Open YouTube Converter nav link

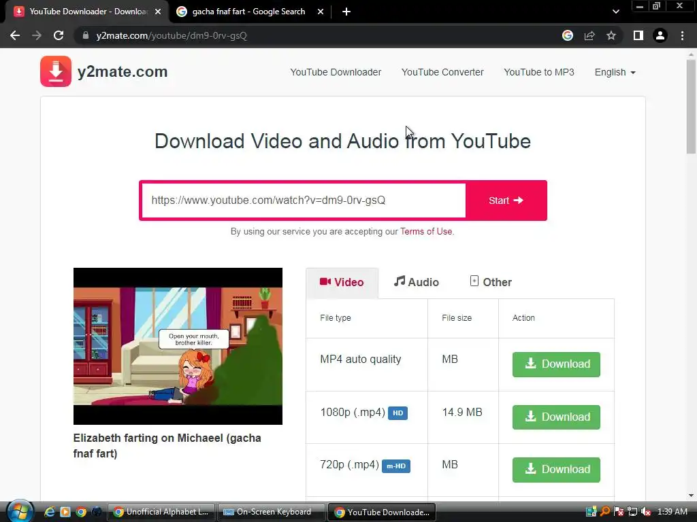(442, 72)
